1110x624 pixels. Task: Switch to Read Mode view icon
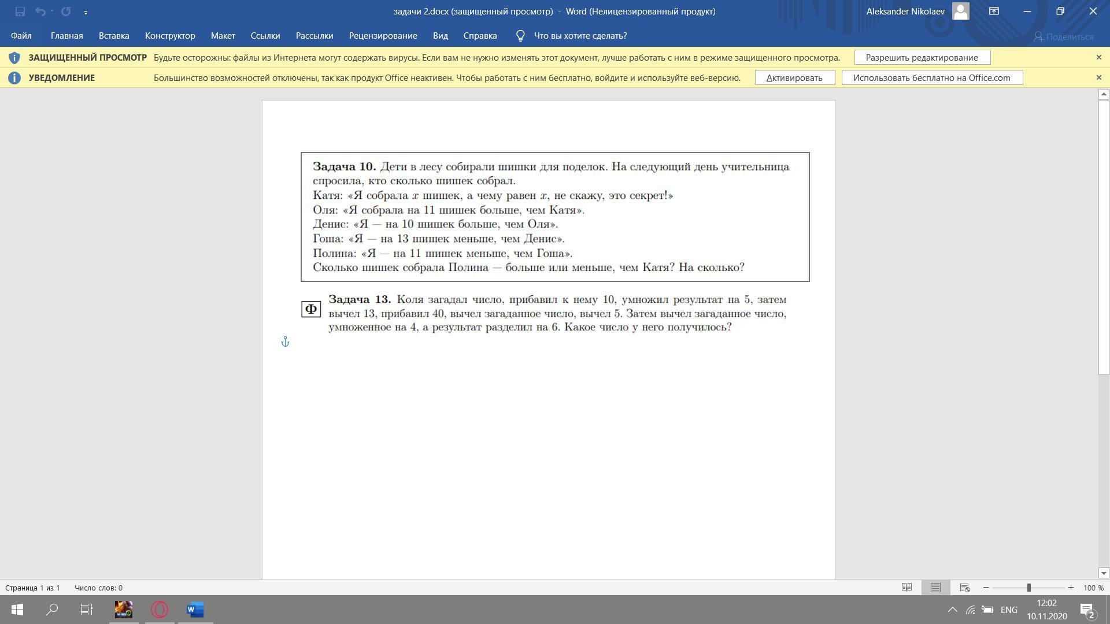[906, 588]
